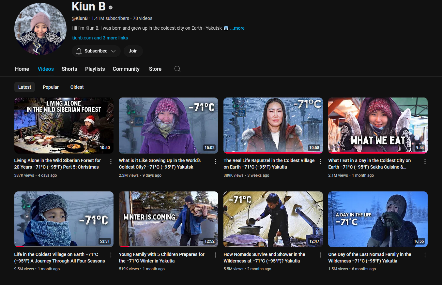Click the '1.41M subscribers' text

(x=110, y=18)
